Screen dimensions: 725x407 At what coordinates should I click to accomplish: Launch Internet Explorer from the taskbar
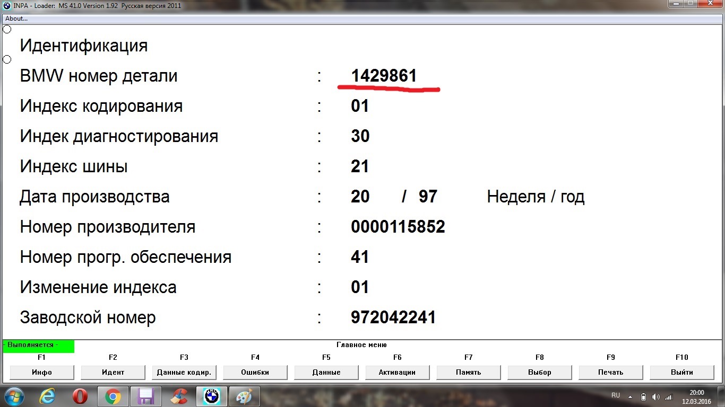(x=48, y=396)
